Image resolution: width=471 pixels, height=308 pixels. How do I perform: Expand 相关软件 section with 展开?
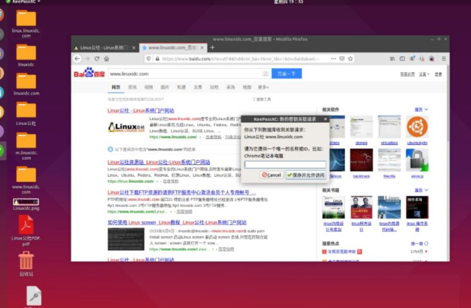tap(421, 110)
